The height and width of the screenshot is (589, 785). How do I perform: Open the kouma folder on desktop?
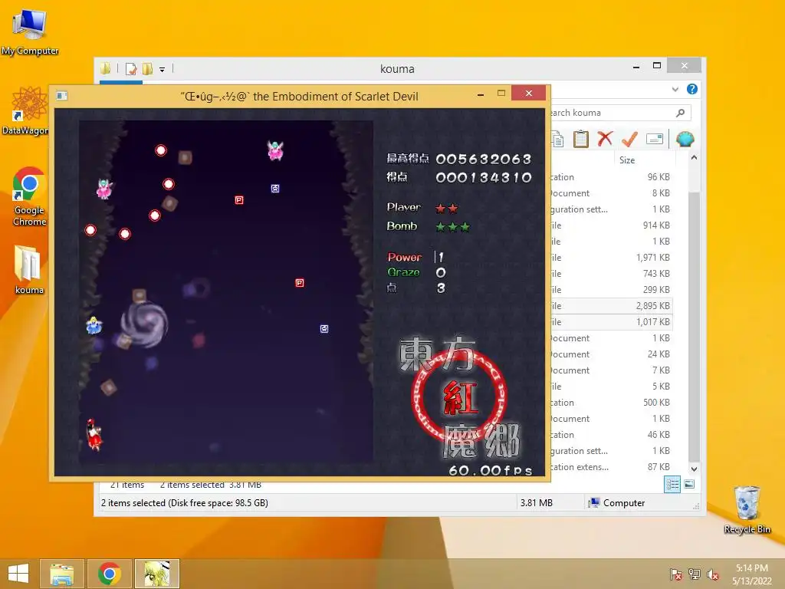coord(28,269)
